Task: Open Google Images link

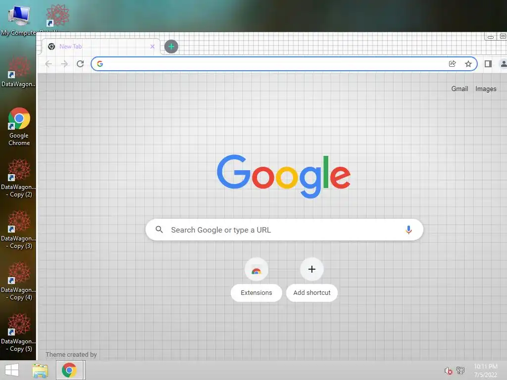Action: coord(486,89)
